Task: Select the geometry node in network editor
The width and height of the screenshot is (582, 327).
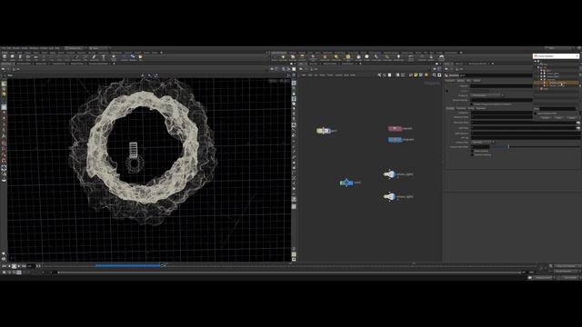Action: point(324,130)
